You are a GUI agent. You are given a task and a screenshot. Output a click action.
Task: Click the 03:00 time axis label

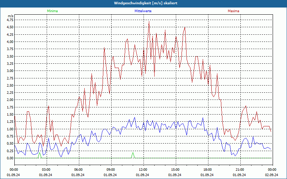click(46, 170)
